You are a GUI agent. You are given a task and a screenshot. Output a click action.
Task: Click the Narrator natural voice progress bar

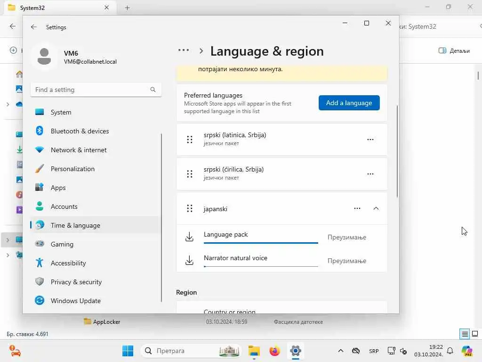click(261, 267)
